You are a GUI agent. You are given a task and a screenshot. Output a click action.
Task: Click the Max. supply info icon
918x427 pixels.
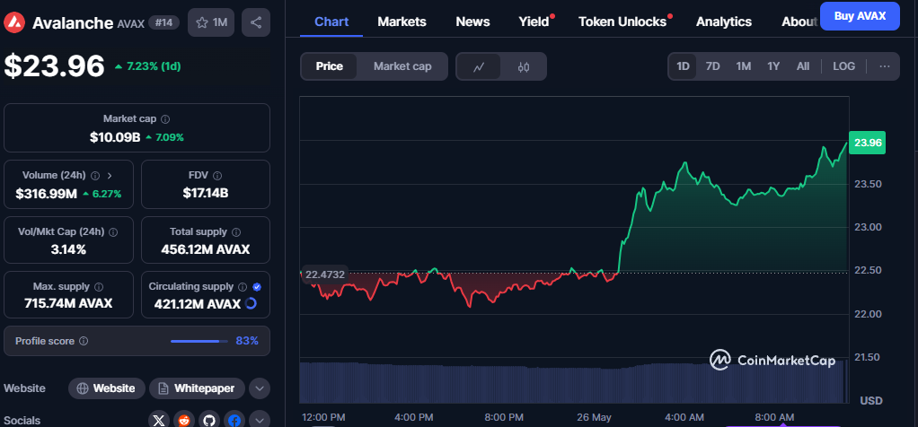99,287
